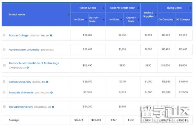Screen dimensions: 194x127
Task: Click info icon beside Cambridge, MA under MIT
Action: 28,67
